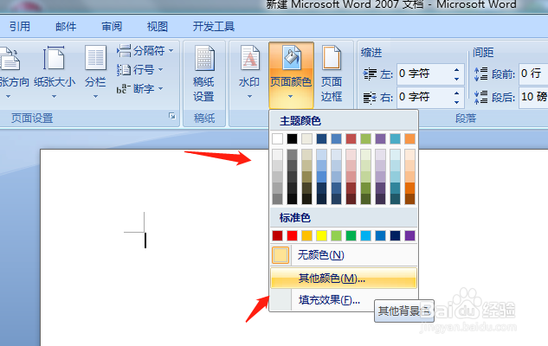Pick purple theme color swatch in top row
548x346 pixels.
380,138
